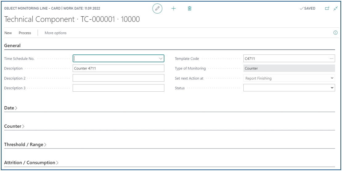
Task: Open the Process menu
Action: (25, 33)
